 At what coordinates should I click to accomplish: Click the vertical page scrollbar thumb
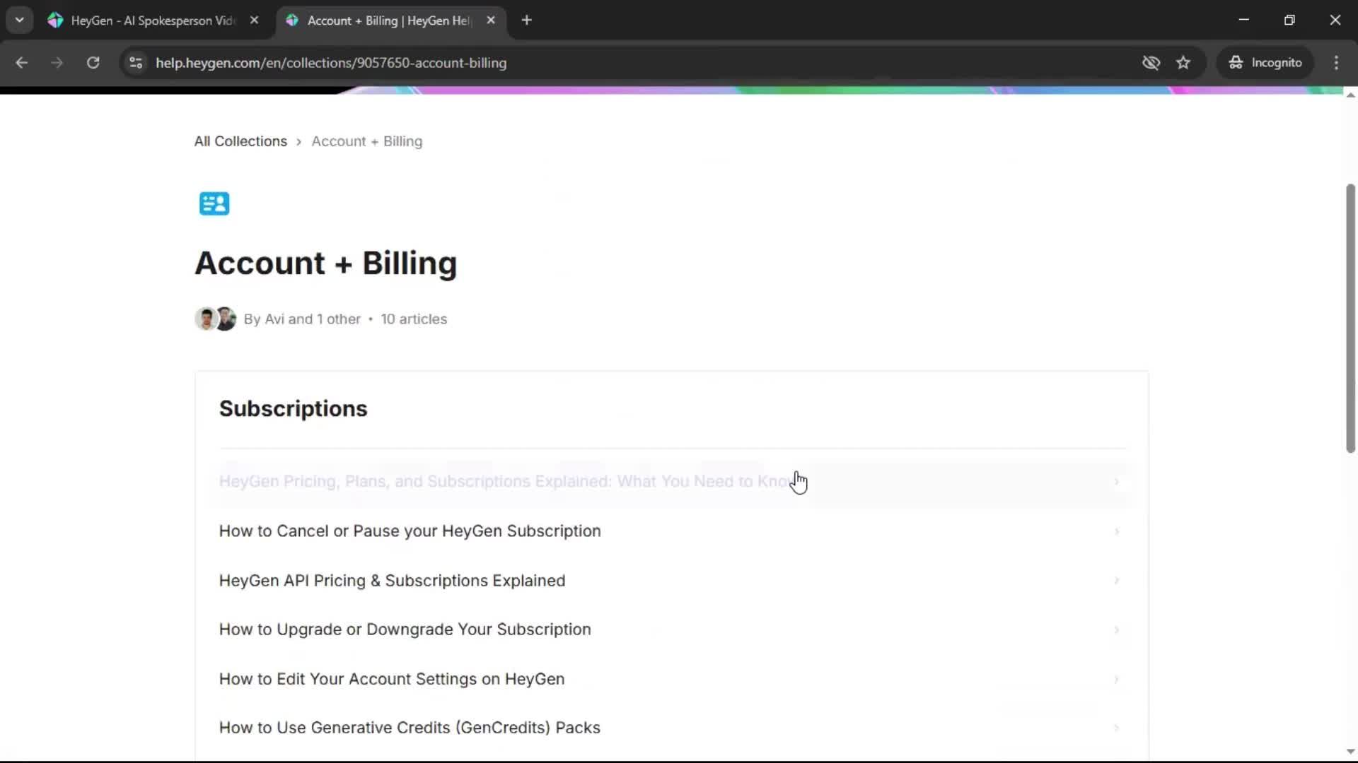1350,318
